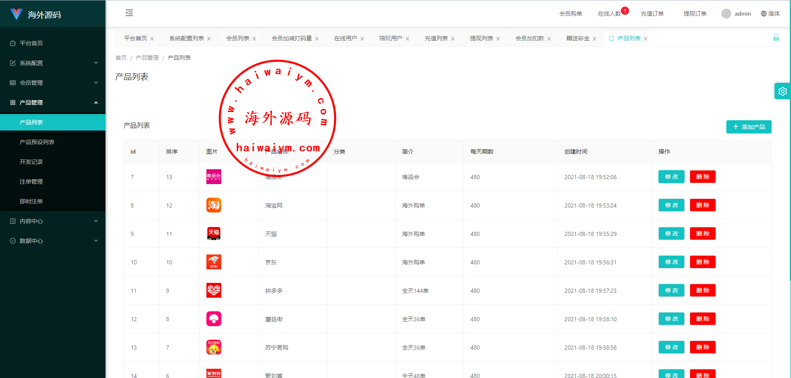Click 产品管理 in the breadcrumb
Image resolution: width=791 pixels, height=378 pixels.
point(147,58)
